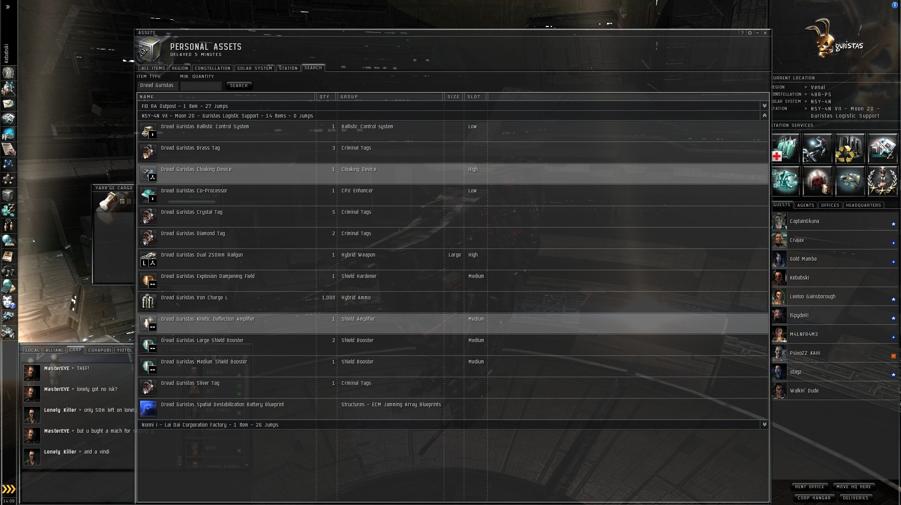901x505 pixels.
Task: Click the Yarr'ge Cargo container icon
Action: pos(108,202)
